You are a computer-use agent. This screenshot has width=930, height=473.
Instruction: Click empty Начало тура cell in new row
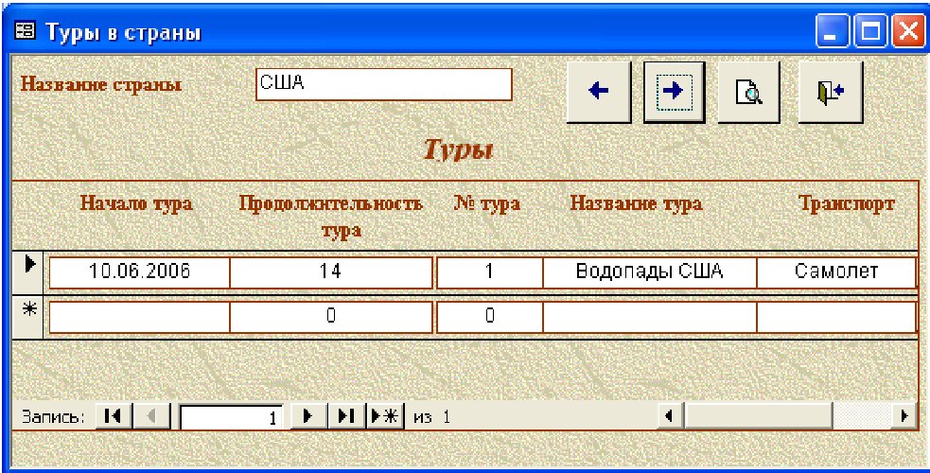(139, 317)
